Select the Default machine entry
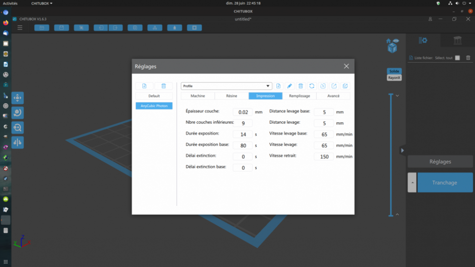475x267 pixels. (x=154, y=96)
